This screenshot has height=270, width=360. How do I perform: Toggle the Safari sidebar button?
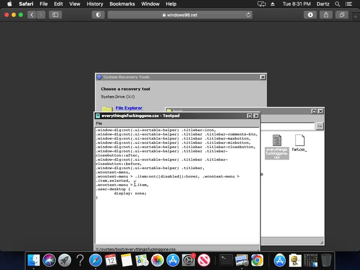click(x=55, y=15)
